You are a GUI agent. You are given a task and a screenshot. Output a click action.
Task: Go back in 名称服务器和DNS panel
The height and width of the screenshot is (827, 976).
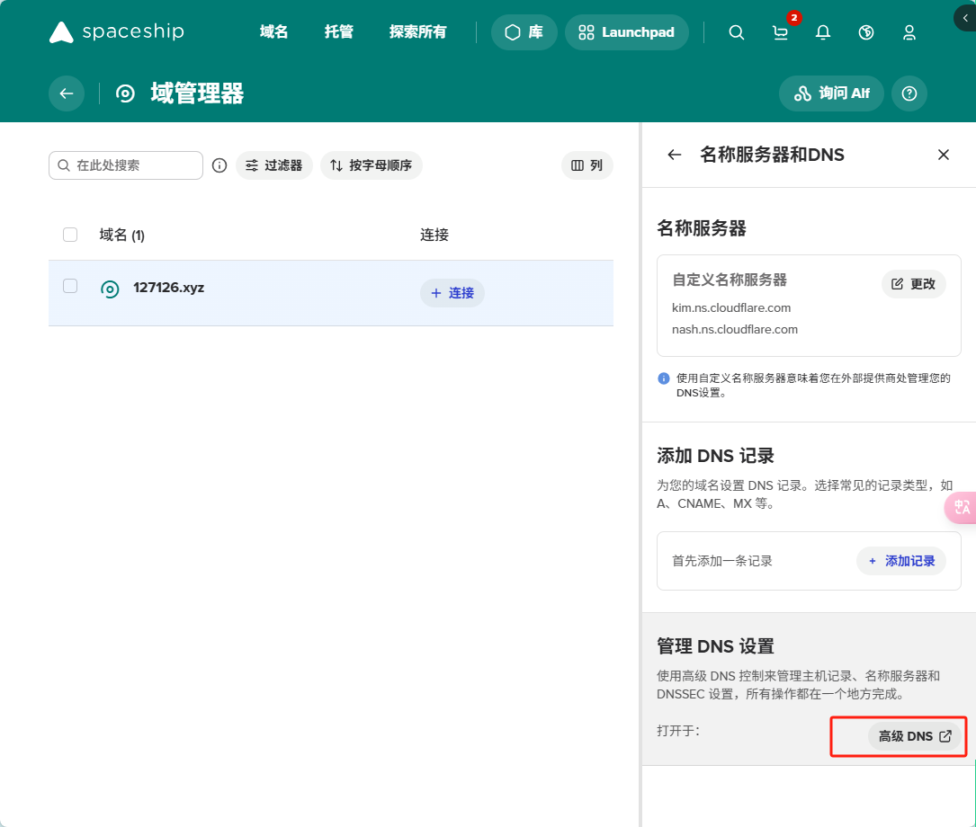point(674,155)
